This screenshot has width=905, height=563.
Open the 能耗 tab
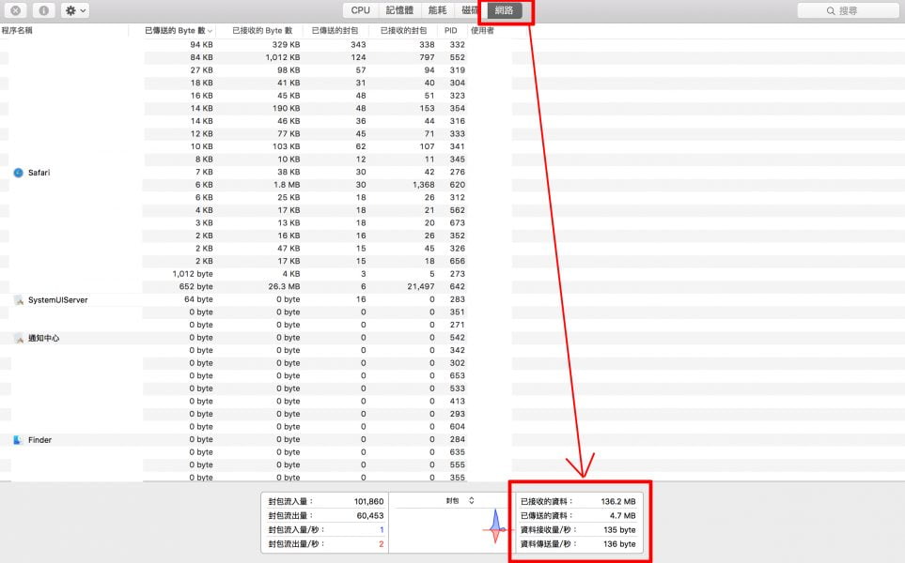pyautogui.click(x=437, y=10)
